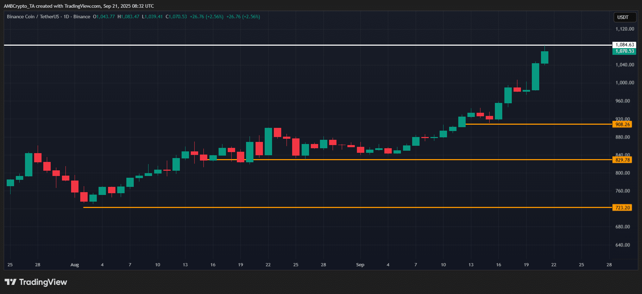Click the Aug label on time axis

click(75, 265)
